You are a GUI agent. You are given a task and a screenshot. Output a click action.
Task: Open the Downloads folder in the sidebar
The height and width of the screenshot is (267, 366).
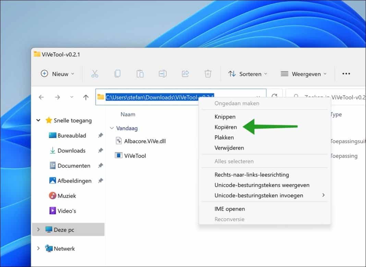coord(71,150)
